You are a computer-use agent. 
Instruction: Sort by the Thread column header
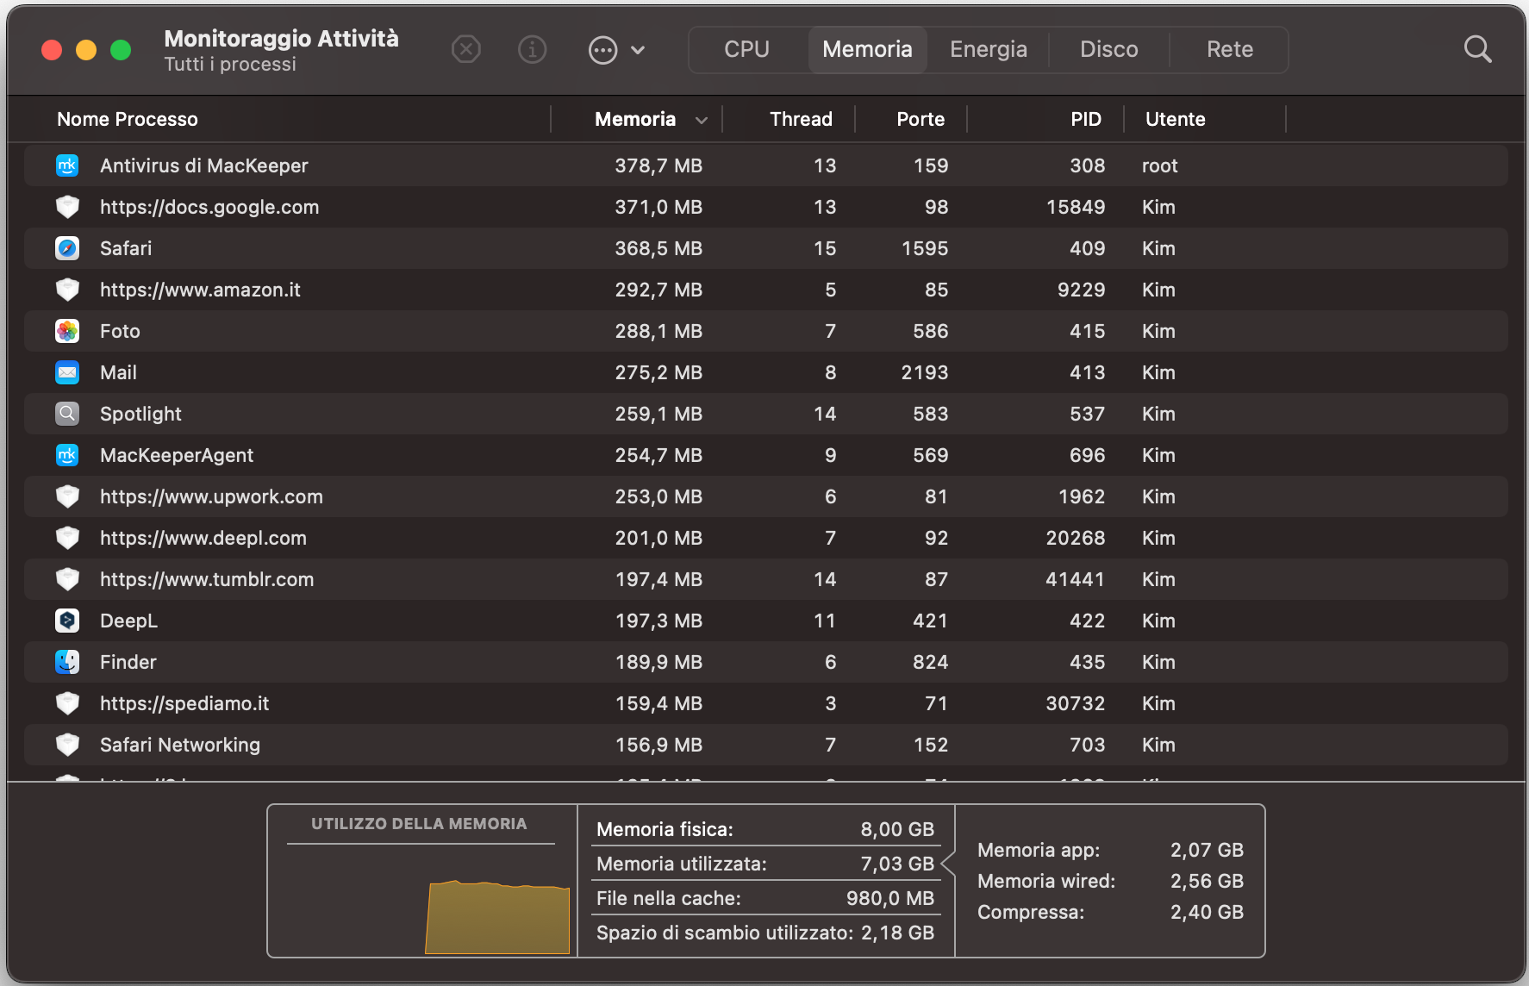(x=801, y=119)
